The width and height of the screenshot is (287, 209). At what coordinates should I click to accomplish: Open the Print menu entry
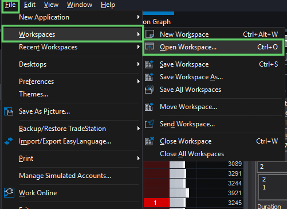26,158
